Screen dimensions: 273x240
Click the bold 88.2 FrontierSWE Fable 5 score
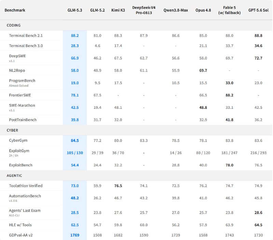pyautogui.click(x=229, y=95)
